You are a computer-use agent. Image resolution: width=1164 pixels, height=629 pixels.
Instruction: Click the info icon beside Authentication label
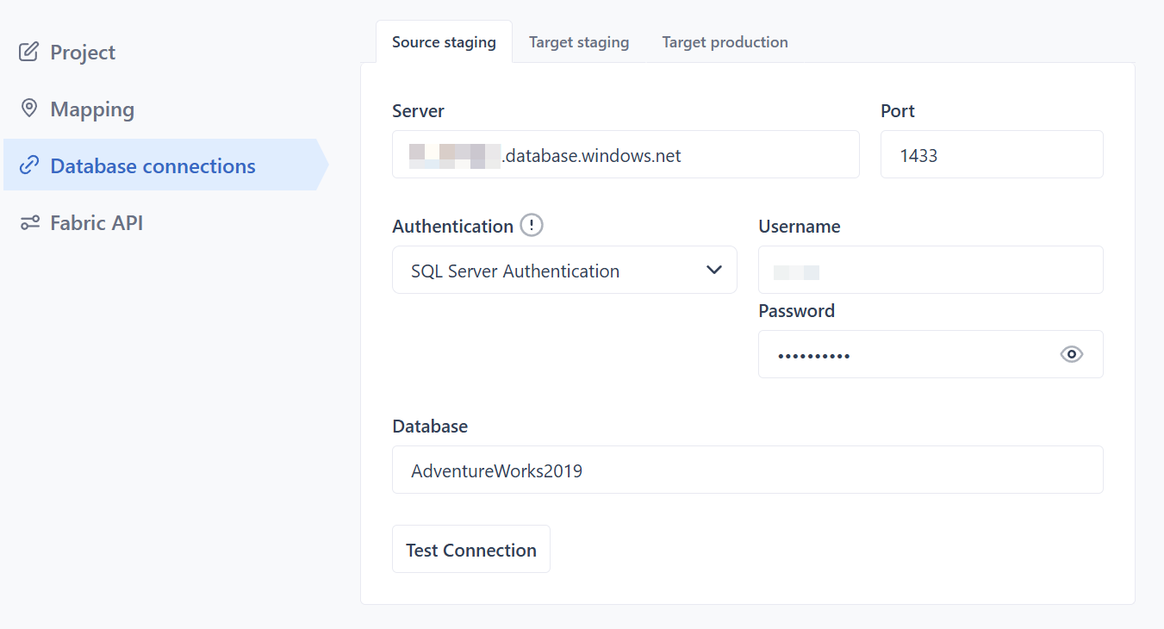point(532,226)
